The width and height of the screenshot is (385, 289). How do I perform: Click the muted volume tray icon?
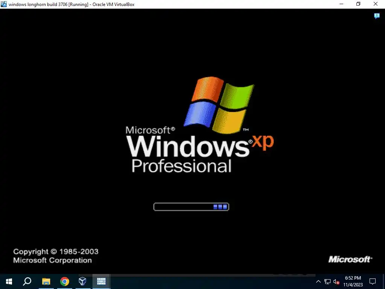point(336,281)
